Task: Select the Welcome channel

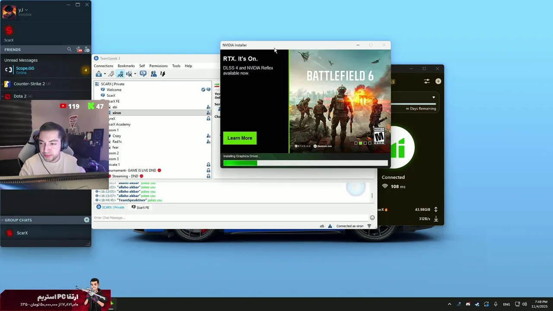Action: tap(153, 90)
